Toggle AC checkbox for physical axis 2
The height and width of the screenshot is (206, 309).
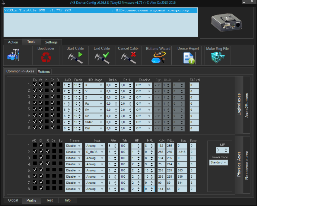(35, 151)
